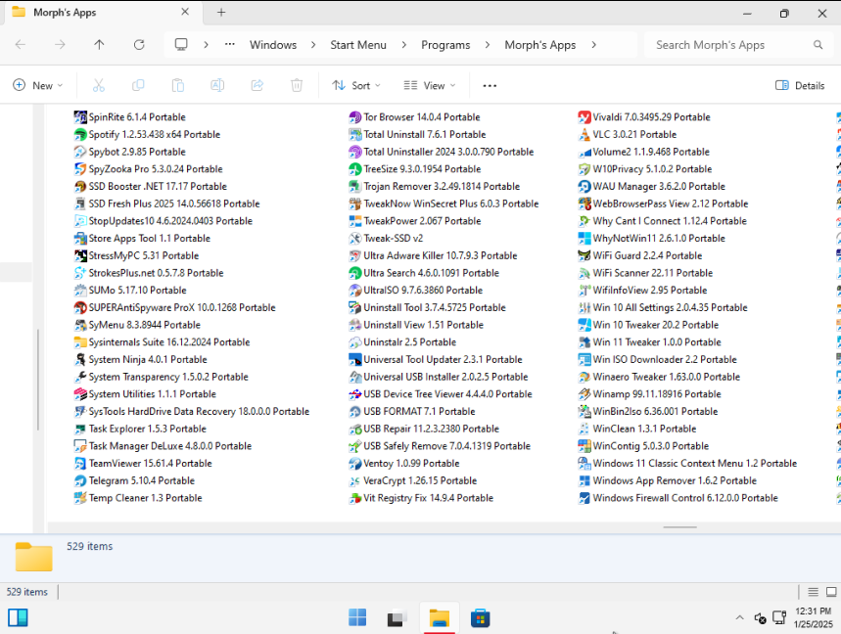841x634 pixels.
Task: Click the VLC 3.0.21 Portable cone icon
Action: coord(584,134)
